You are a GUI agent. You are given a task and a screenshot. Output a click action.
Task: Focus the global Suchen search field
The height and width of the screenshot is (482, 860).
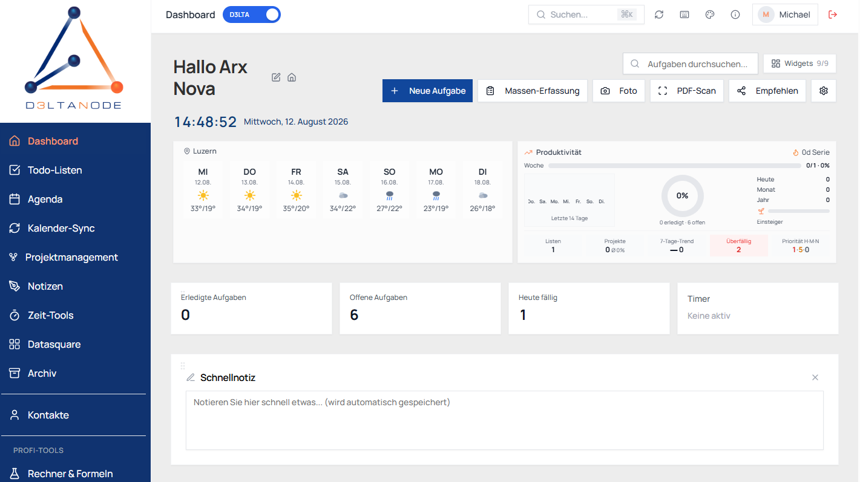tap(586, 15)
